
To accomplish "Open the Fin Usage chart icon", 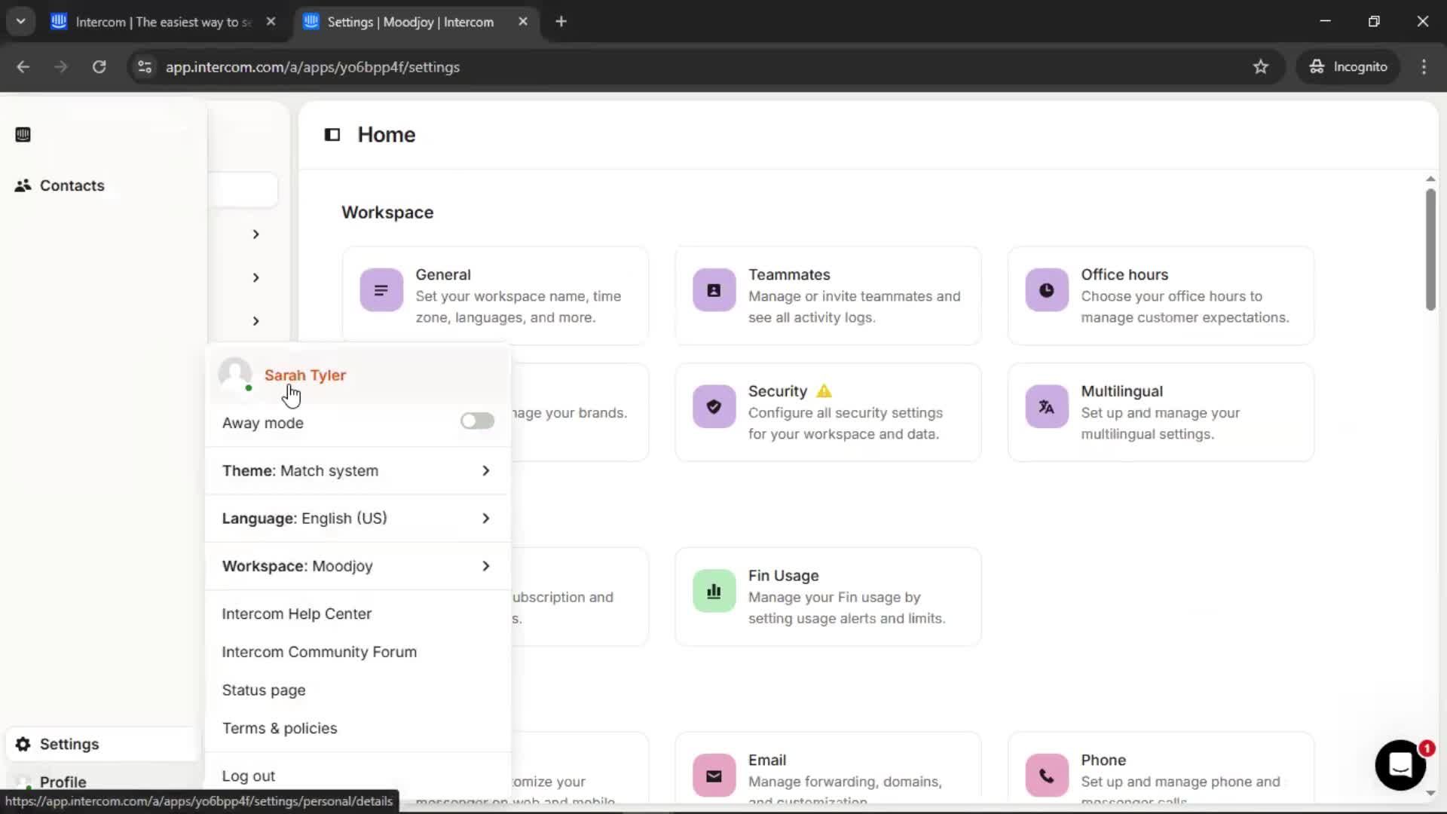I will click(714, 591).
